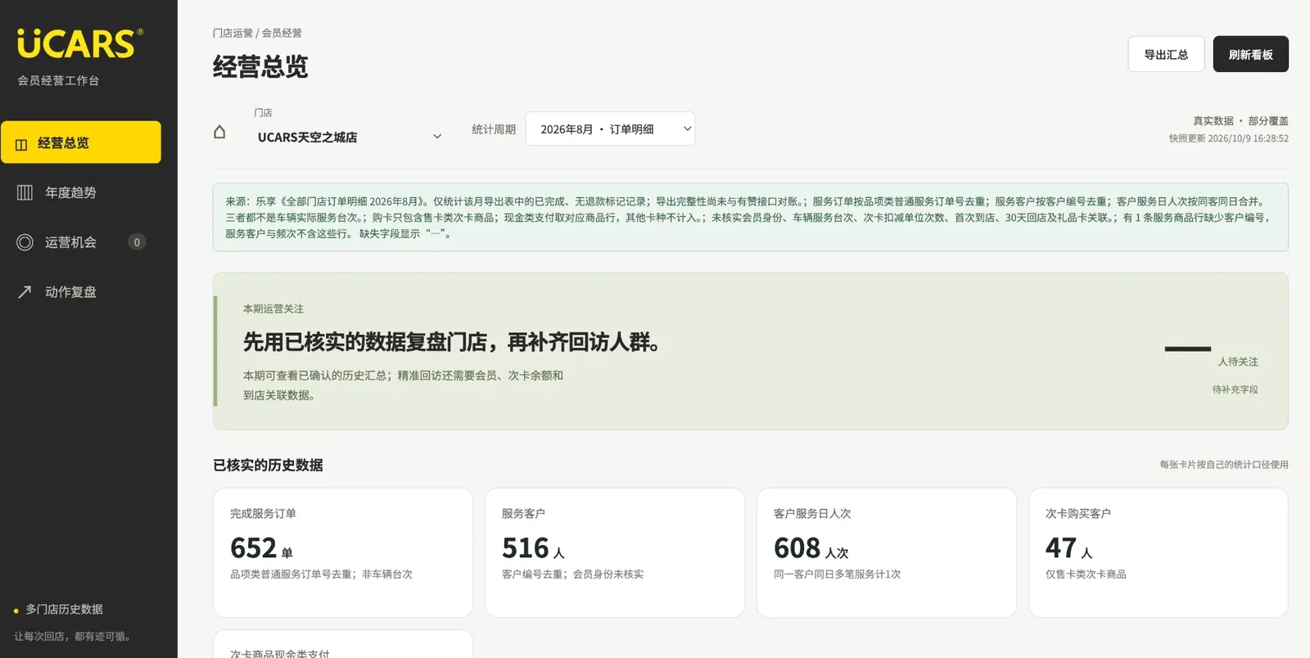Click 客户编号去重；会员身份未核实 note
The height and width of the screenshot is (658, 1310).
pos(572,574)
